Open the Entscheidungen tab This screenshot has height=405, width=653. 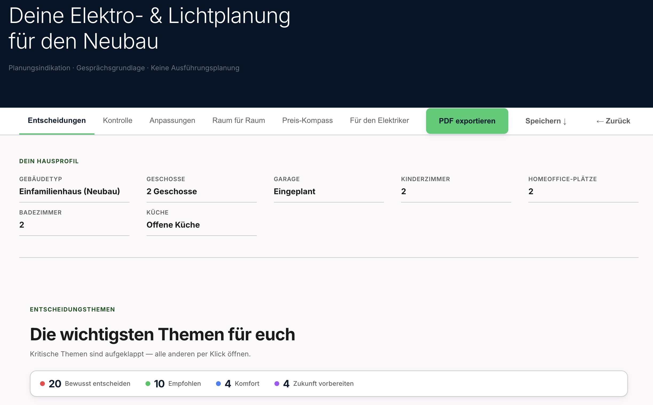point(57,120)
